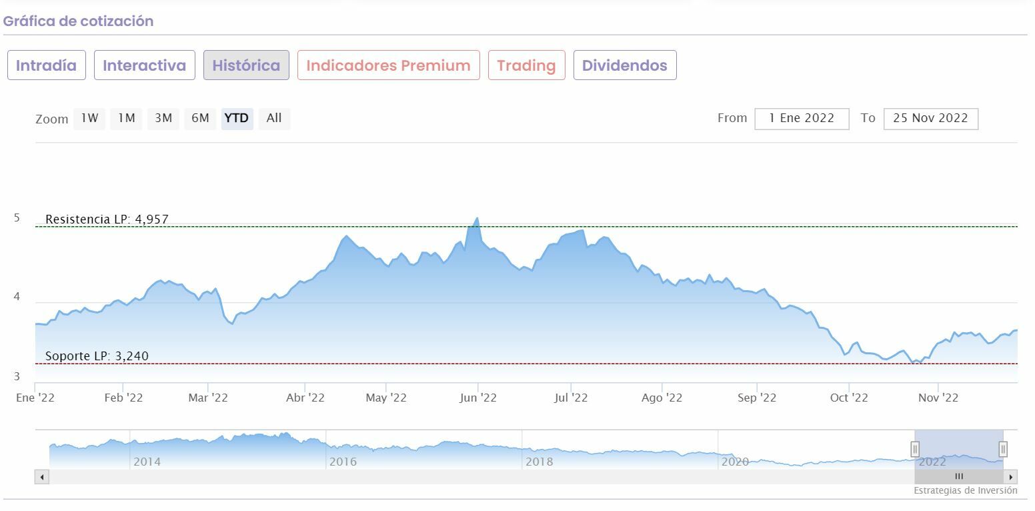Set zoom to 1W
The image size is (1035, 511).
click(x=89, y=119)
